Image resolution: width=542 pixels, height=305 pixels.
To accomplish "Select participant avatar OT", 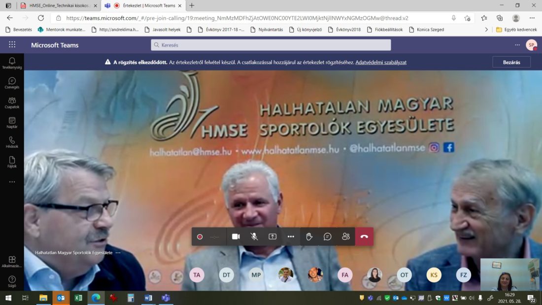I will coord(404,275).
